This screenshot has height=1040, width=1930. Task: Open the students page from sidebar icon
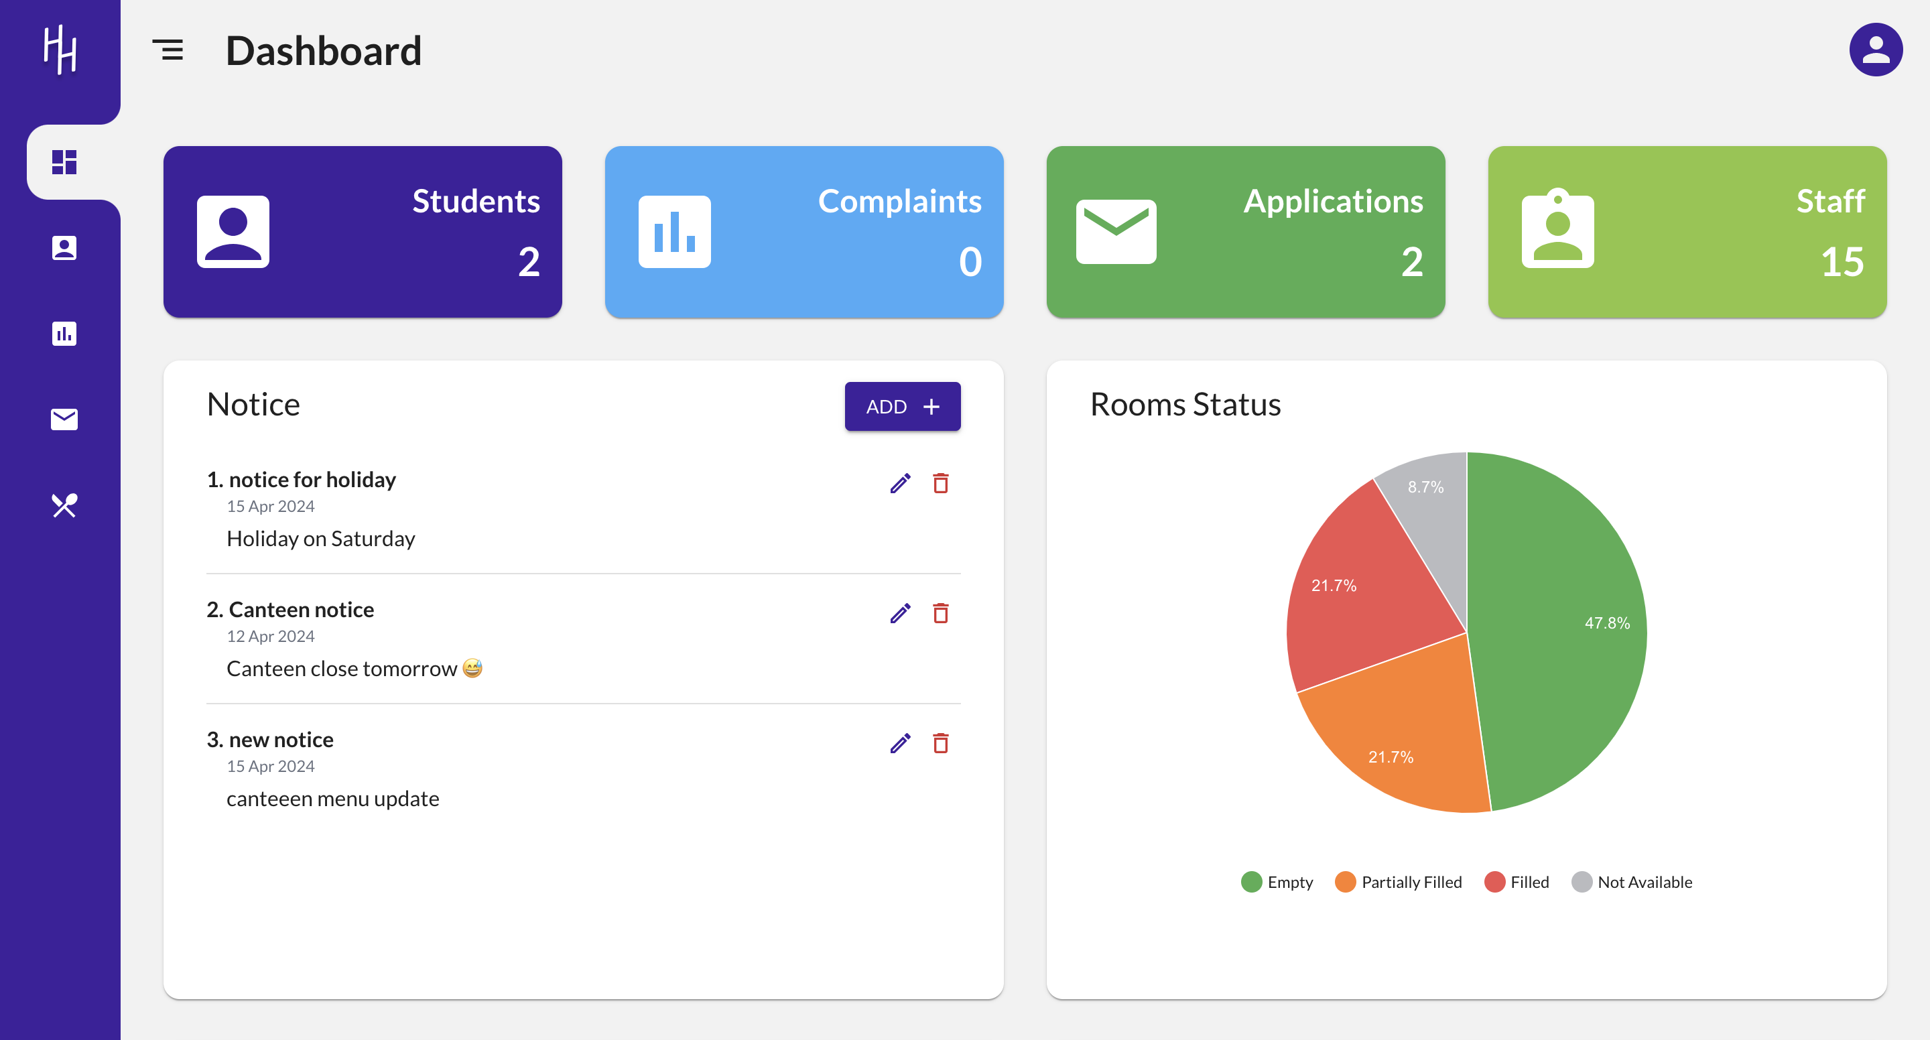coord(64,248)
